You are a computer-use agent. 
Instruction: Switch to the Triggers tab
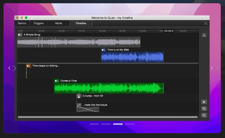click(x=38, y=23)
